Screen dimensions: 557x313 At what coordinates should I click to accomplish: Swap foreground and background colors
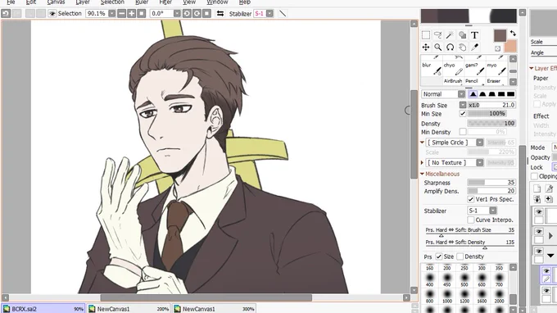[x=513, y=33]
